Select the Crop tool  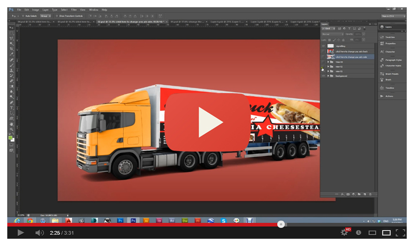point(11,49)
